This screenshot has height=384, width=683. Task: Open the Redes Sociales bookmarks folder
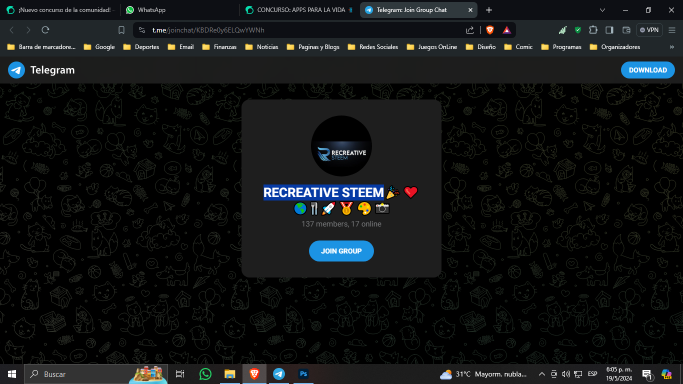[372, 47]
